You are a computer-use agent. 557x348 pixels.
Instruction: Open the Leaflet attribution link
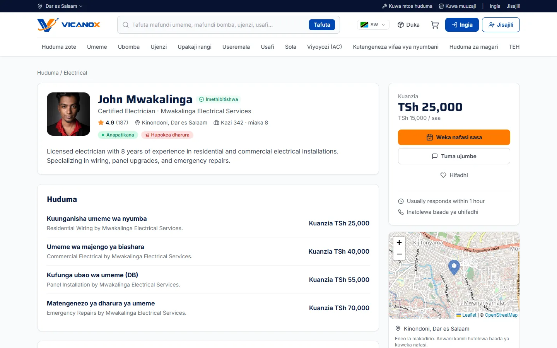pos(466,315)
